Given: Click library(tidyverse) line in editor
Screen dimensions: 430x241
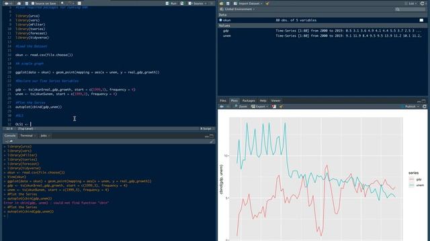Looking at the screenshot, I should click(x=32, y=37).
